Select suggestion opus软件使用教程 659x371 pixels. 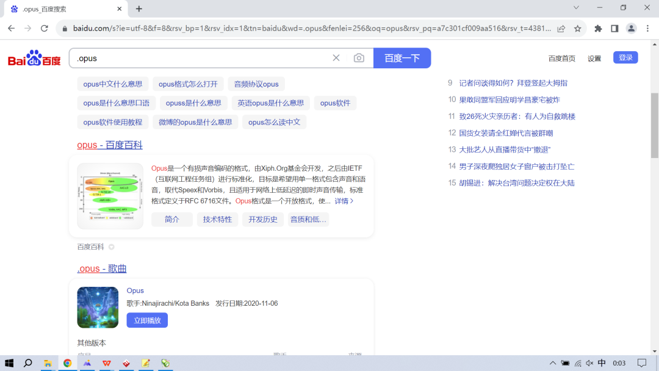pyautogui.click(x=113, y=122)
